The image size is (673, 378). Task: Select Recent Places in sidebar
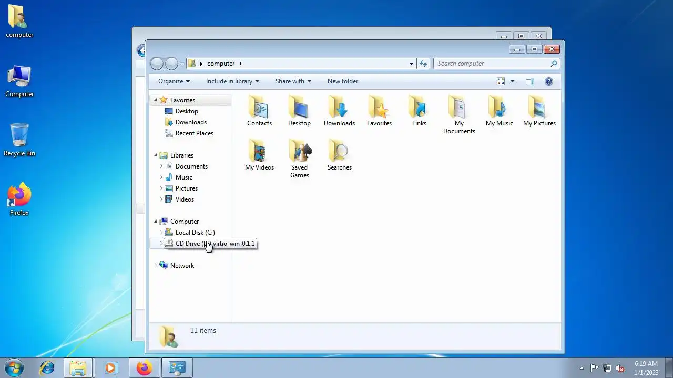click(x=194, y=133)
